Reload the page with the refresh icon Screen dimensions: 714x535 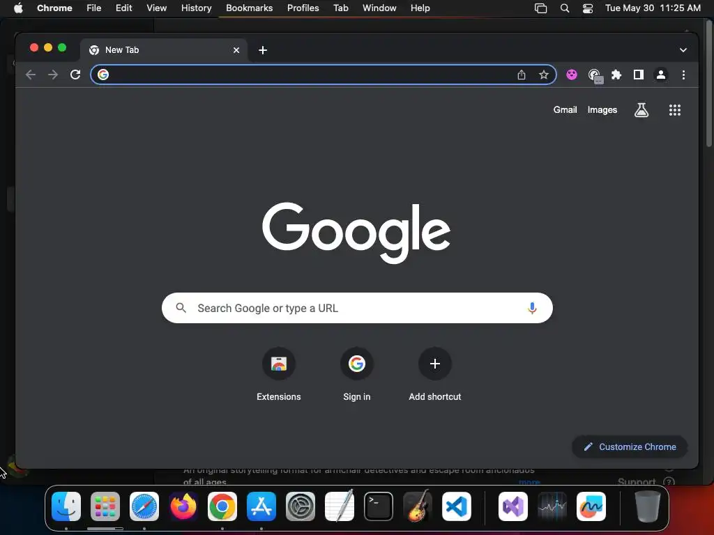(75, 75)
